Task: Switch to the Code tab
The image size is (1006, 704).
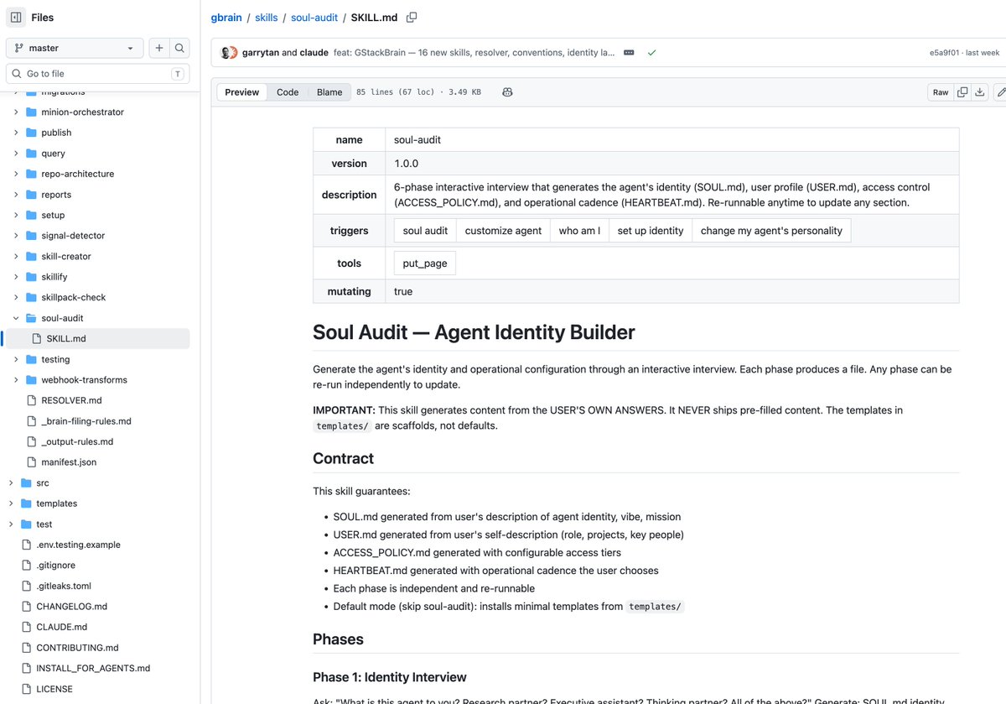Action: click(x=288, y=92)
